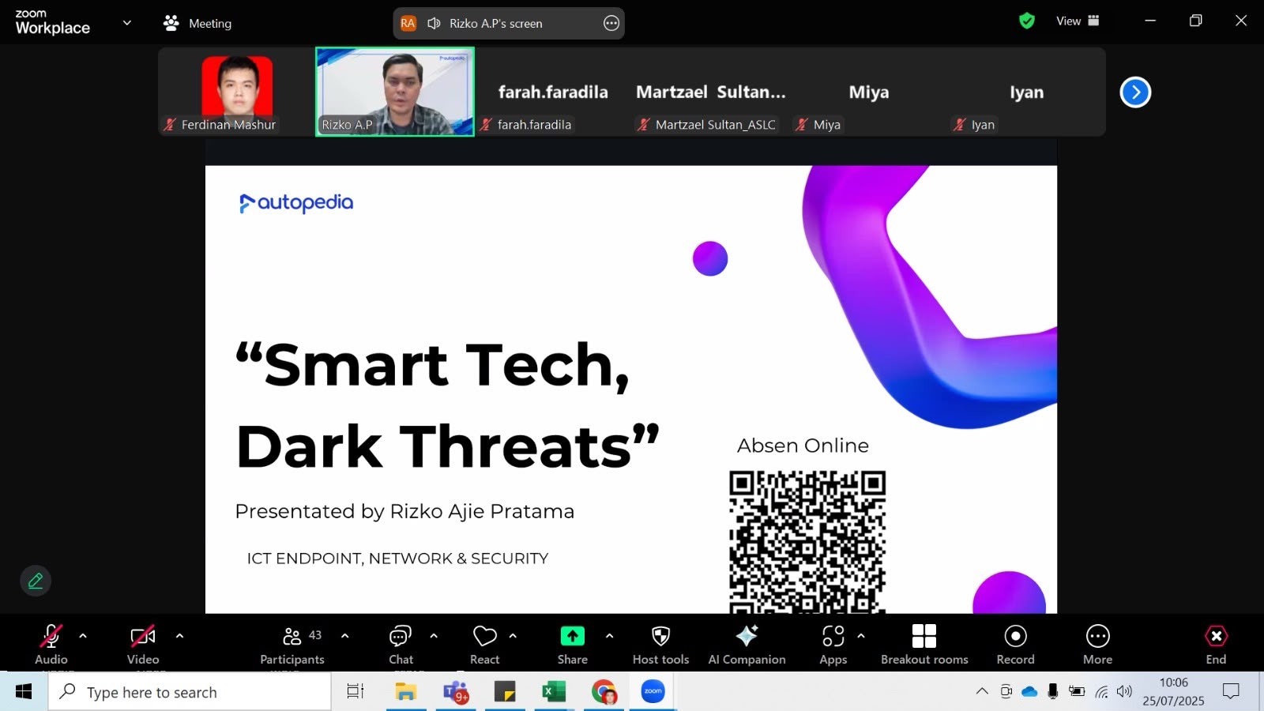
Task: Open Zoom Workplace dropdown chevron
Action: click(x=127, y=23)
